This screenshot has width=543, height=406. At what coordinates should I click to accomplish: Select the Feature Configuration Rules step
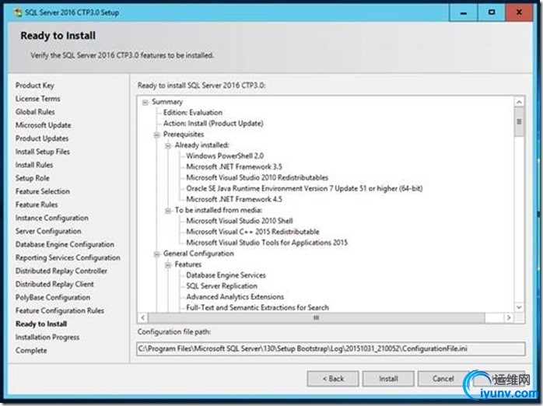pyautogui.click(x=60, y=310)
